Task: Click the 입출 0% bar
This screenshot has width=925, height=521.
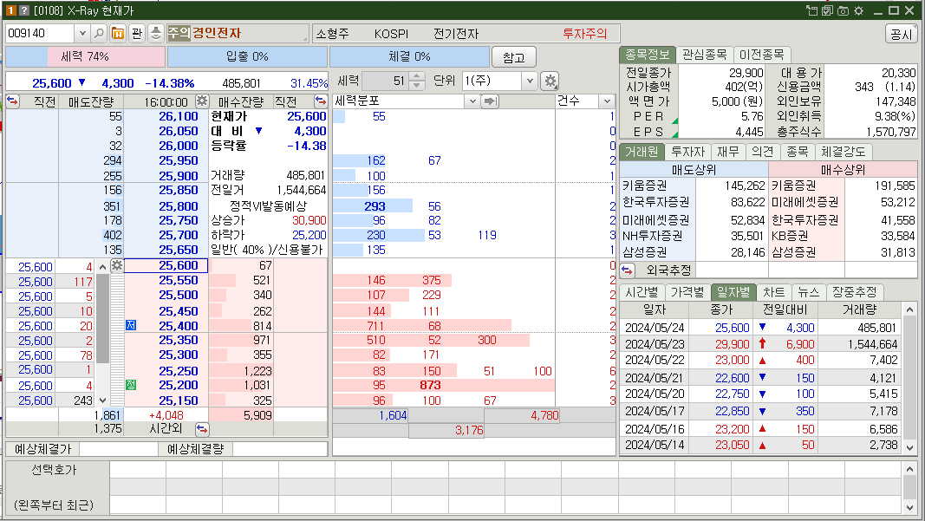Action: coord(247,56)
